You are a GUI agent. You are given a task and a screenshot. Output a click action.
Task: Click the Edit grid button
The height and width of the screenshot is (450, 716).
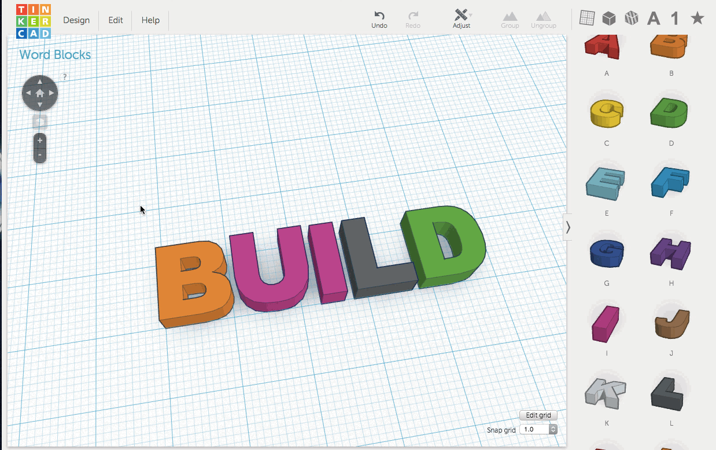(538, 415)
